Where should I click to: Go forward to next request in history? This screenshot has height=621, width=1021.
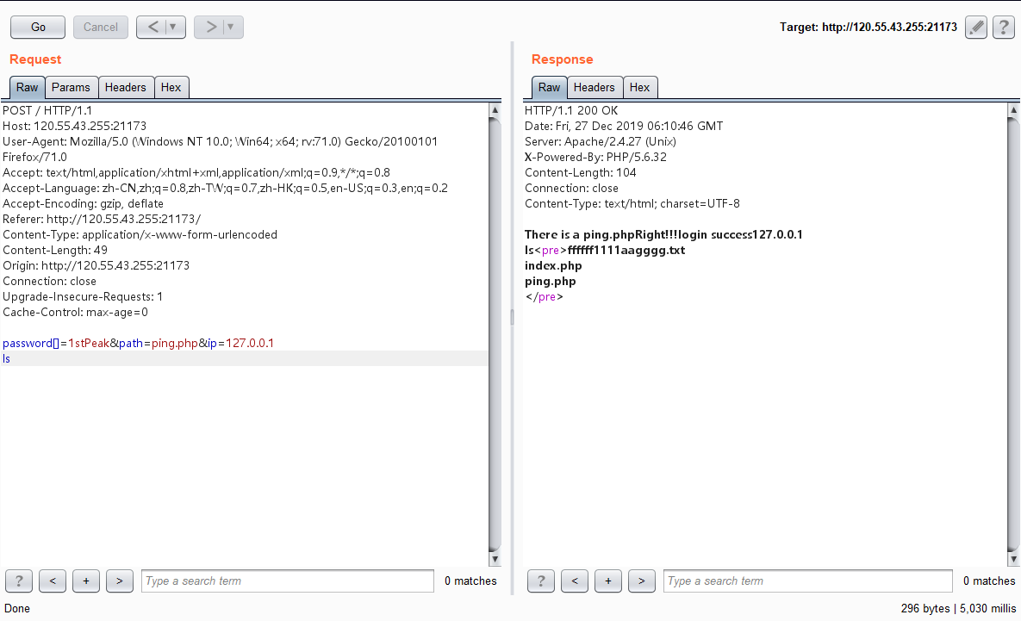210,27
